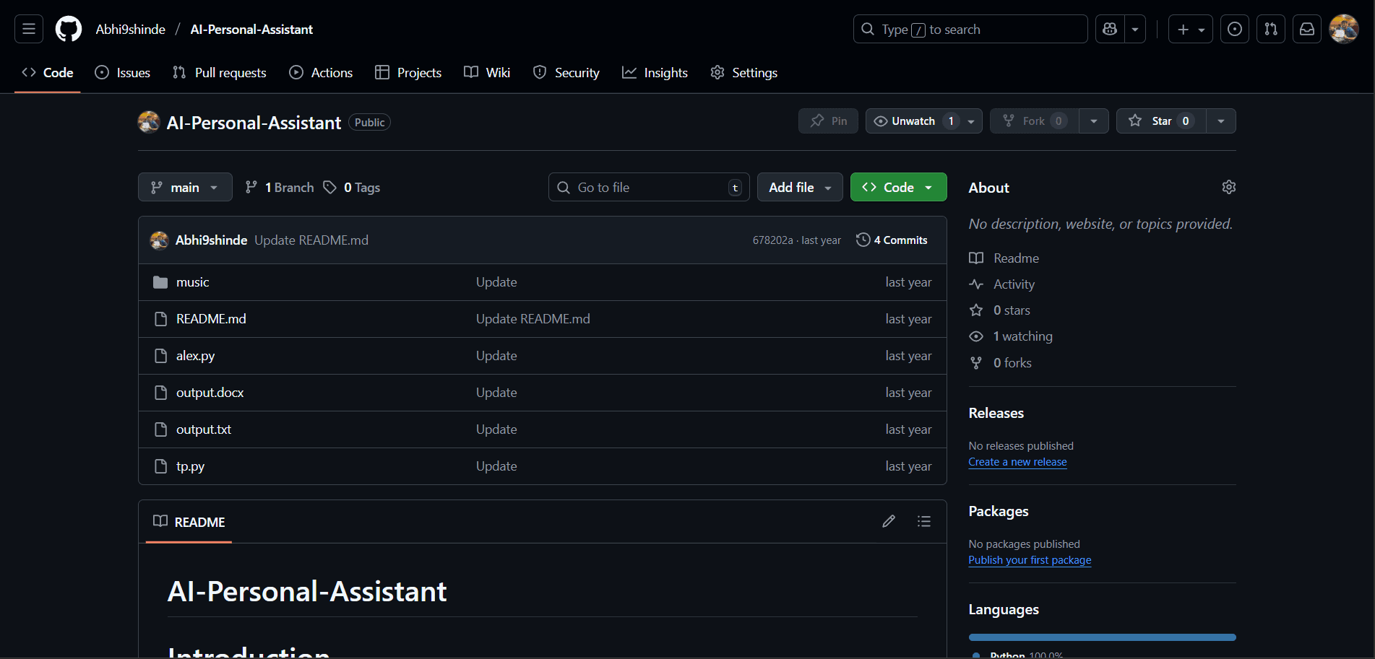Viewport: 1375px width, 659px height.
Task: Click Create a new release
Action: point(1017,462)
